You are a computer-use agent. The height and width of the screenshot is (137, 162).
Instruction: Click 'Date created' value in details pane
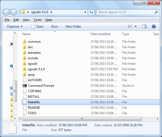pyautogui.click(x=128, y=125)
